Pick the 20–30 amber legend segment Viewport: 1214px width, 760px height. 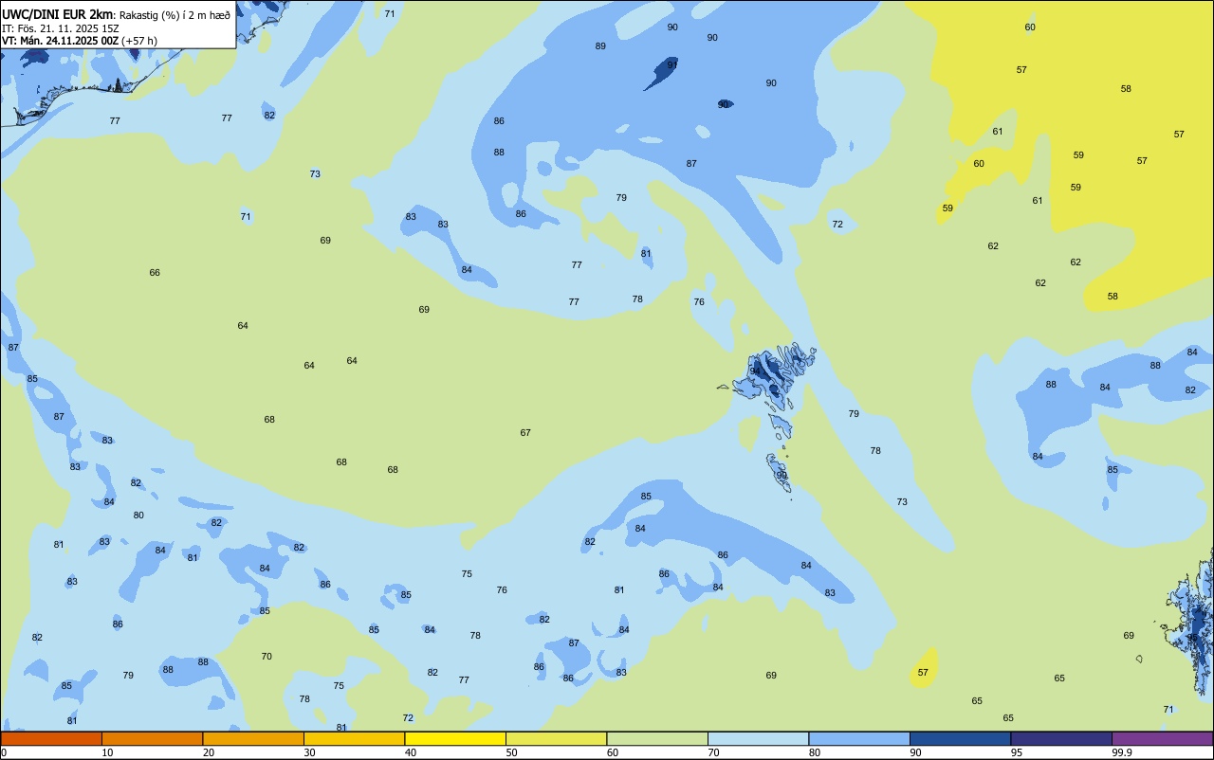point(253,738)
